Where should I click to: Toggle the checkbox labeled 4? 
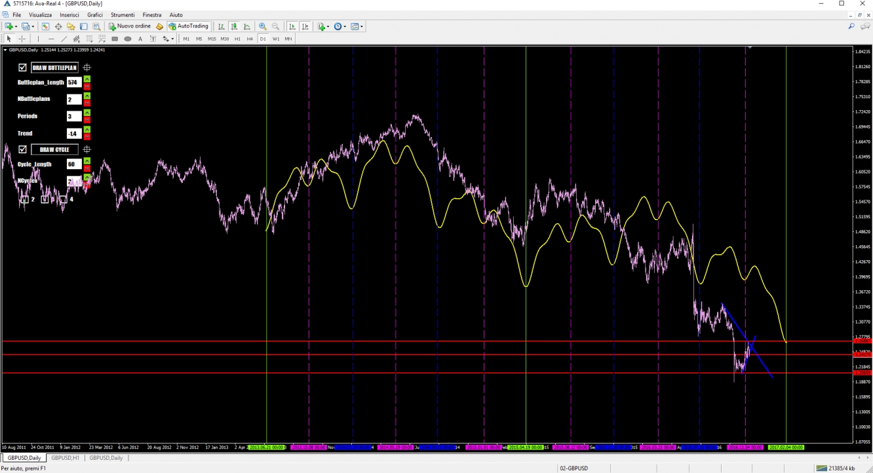pos(63,199)
